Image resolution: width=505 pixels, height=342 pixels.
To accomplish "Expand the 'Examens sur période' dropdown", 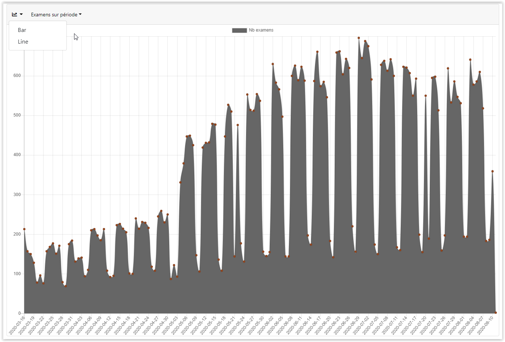I will click(x=56, y=15).
